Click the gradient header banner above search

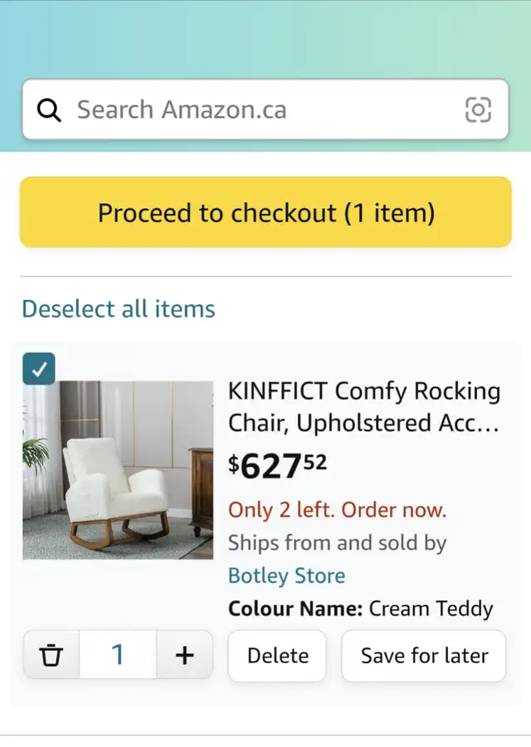click(x=265, y=37)
